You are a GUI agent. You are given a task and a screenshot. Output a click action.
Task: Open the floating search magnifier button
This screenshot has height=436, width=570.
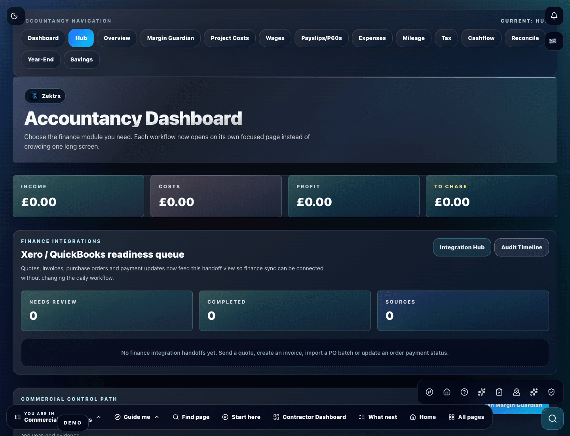pos(553,419)
